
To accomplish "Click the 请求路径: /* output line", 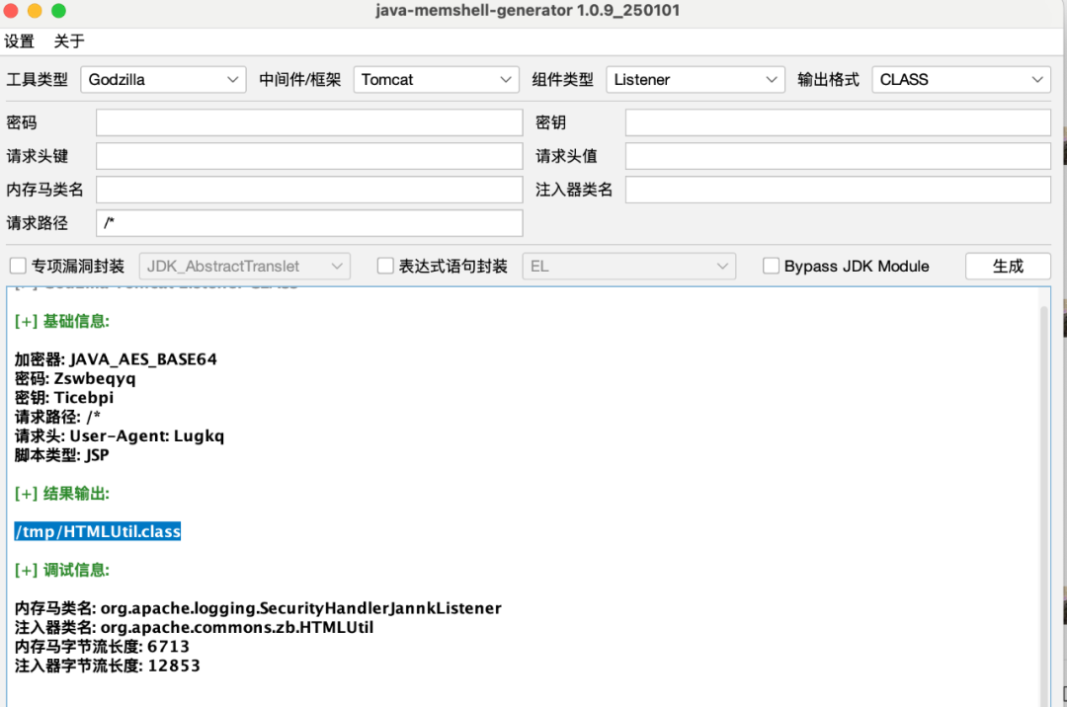I will click(x=57, y=417).
